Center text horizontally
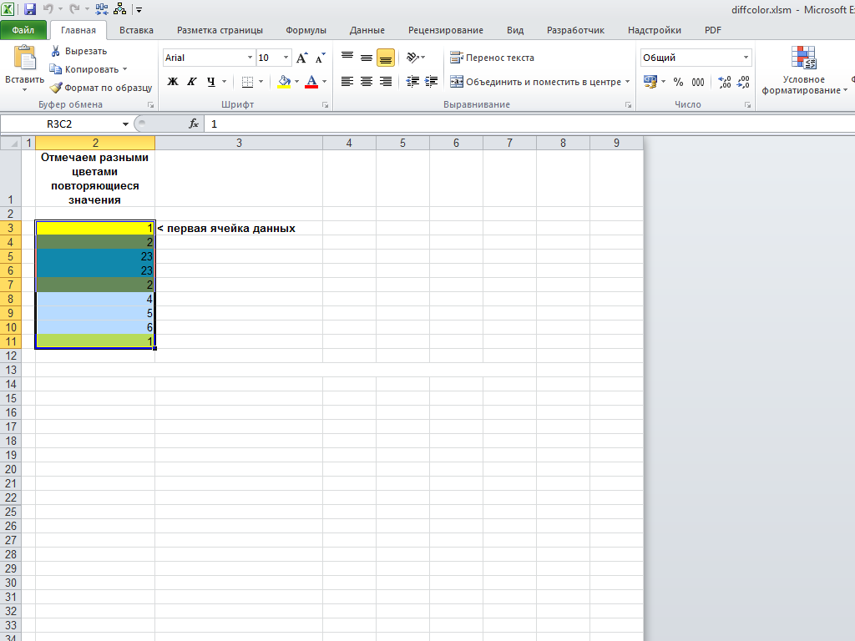 (x=367, y=82)
